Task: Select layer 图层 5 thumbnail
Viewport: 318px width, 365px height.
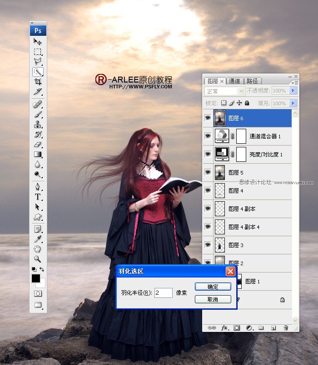Action: [x=220, y=172]
